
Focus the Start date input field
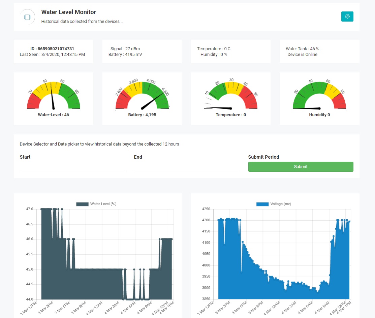coord(72,167)
